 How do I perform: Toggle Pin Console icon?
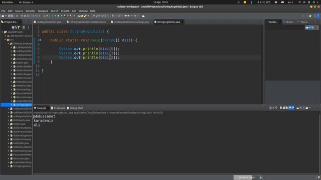(297, 108)
